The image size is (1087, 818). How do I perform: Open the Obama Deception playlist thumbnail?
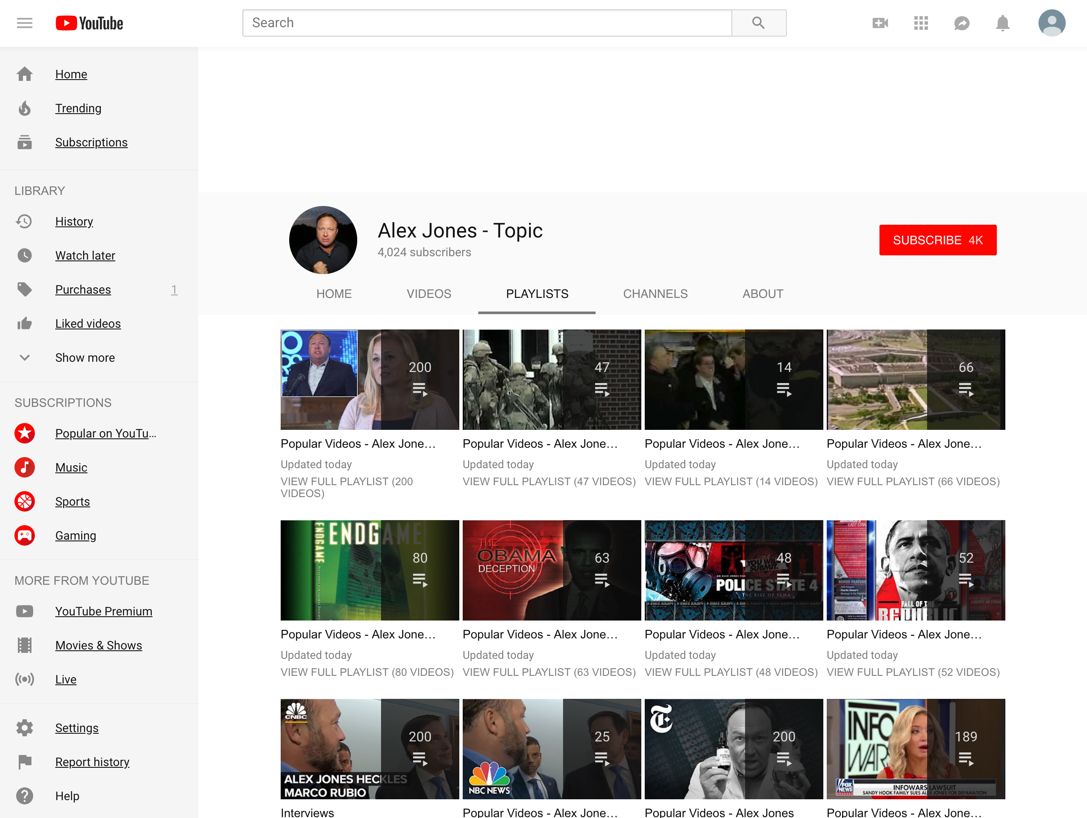pyautogui.click(x=551, y=570)
